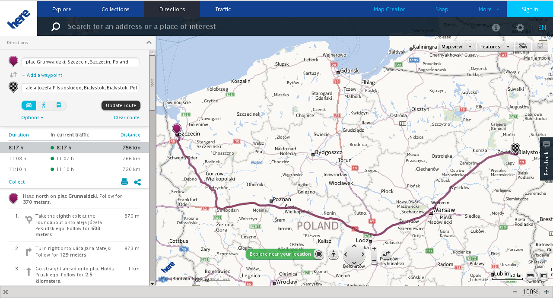The width and height of the screenshot is (553, 298).
Task: Select the car driving mode icon
Action: click(29, 105)
